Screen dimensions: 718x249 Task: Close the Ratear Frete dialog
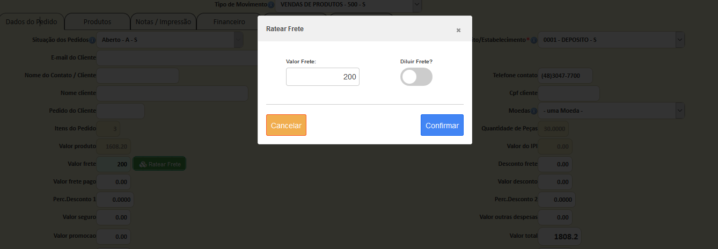pyautogui.click(x=458, y=30)
